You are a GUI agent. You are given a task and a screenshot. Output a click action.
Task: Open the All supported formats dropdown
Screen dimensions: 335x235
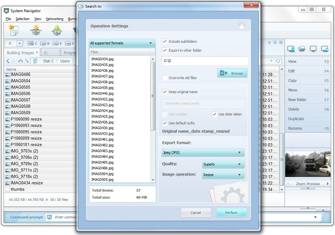[x=122, y=43]
